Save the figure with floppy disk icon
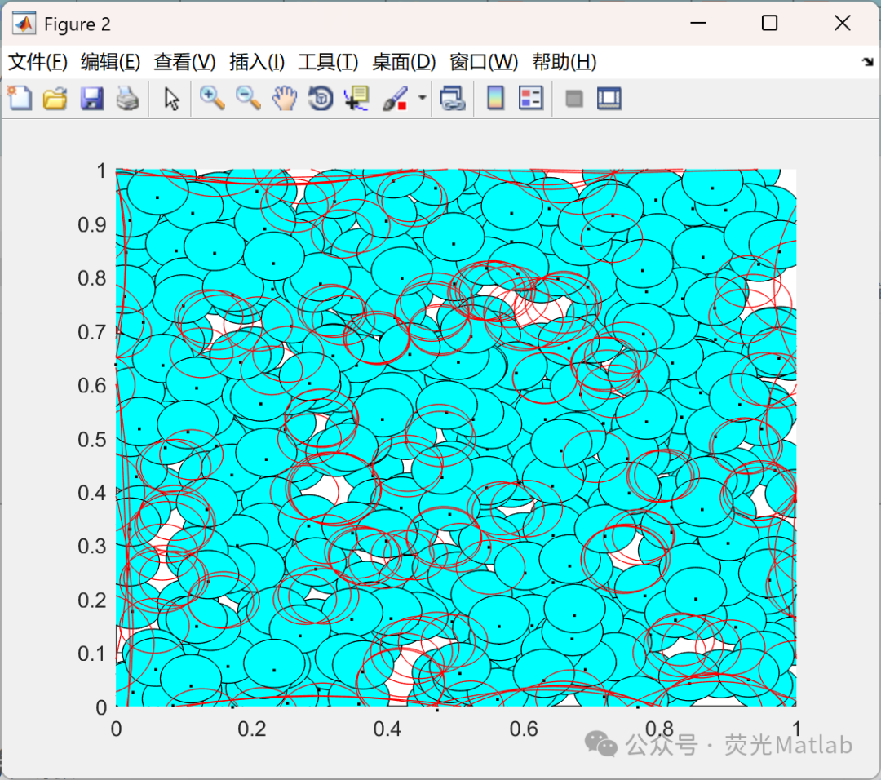The height and width of the screenshot is (780, 881). 91,99
